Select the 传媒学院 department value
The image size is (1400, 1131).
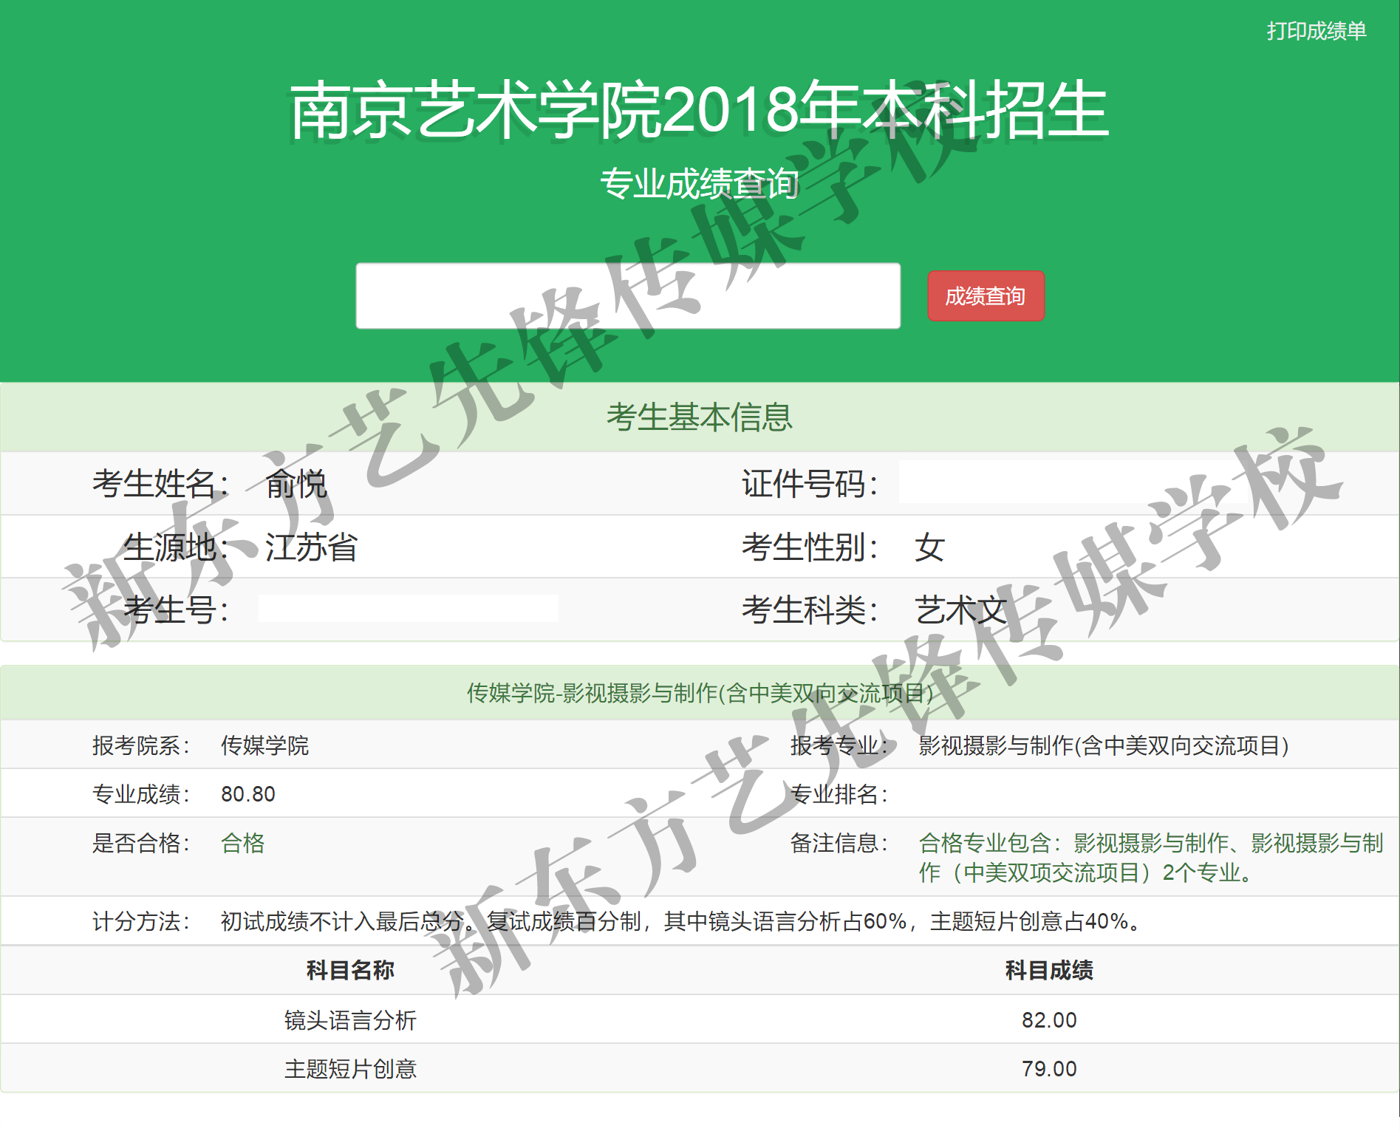click(264, 745)
